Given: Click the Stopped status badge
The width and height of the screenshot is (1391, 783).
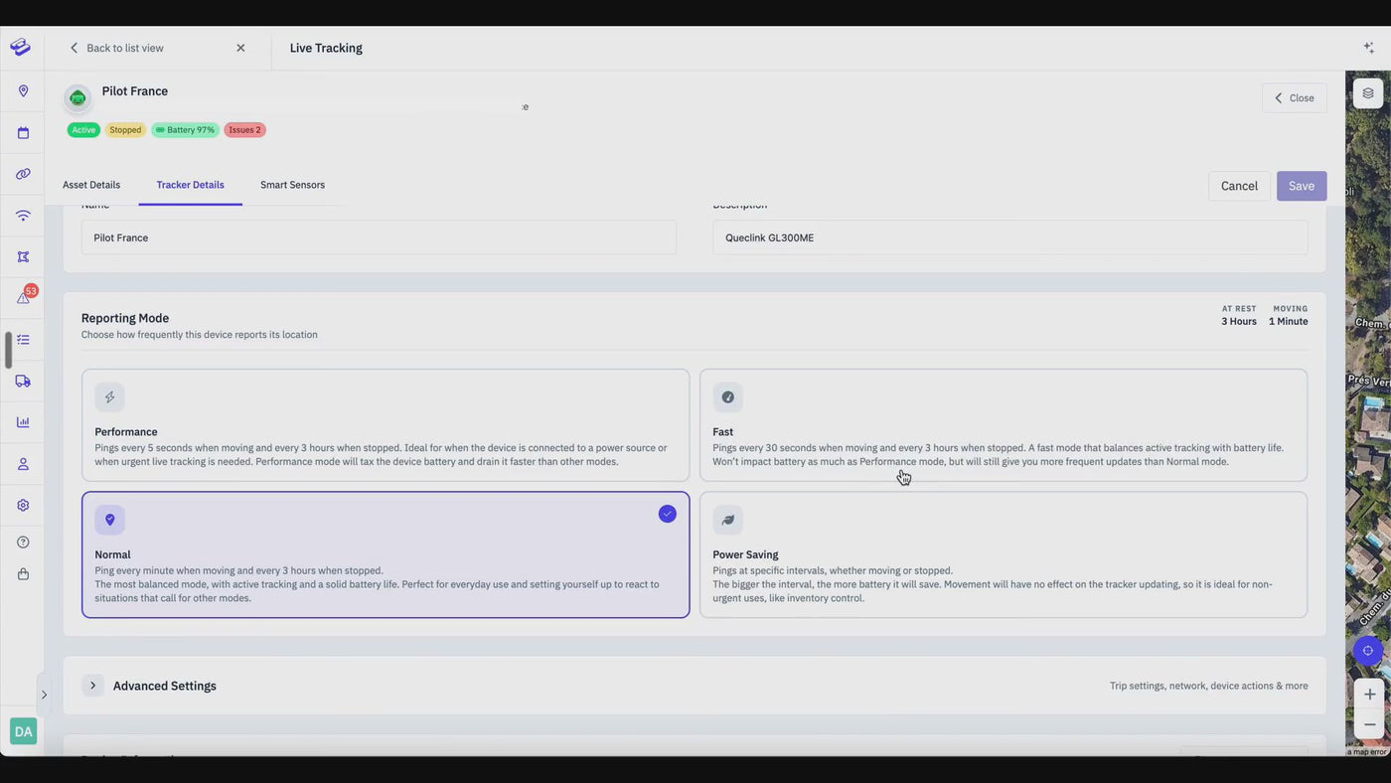Looking at the screenshot, I should (125, 130).
